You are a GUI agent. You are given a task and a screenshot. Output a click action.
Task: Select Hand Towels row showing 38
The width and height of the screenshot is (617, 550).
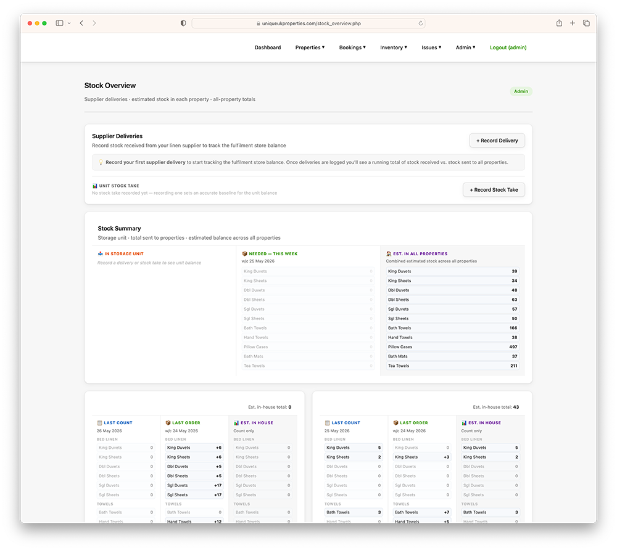click(452, 337)
